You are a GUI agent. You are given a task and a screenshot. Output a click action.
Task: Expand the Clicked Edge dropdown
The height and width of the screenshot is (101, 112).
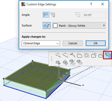tap(41, 43)
